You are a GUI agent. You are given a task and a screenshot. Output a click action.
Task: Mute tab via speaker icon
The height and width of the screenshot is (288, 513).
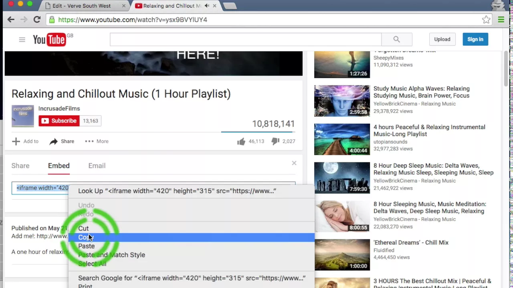coord(207,6)
